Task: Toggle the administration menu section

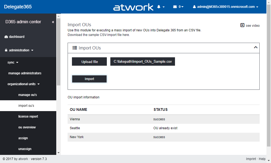Action: tap(19, 50)
